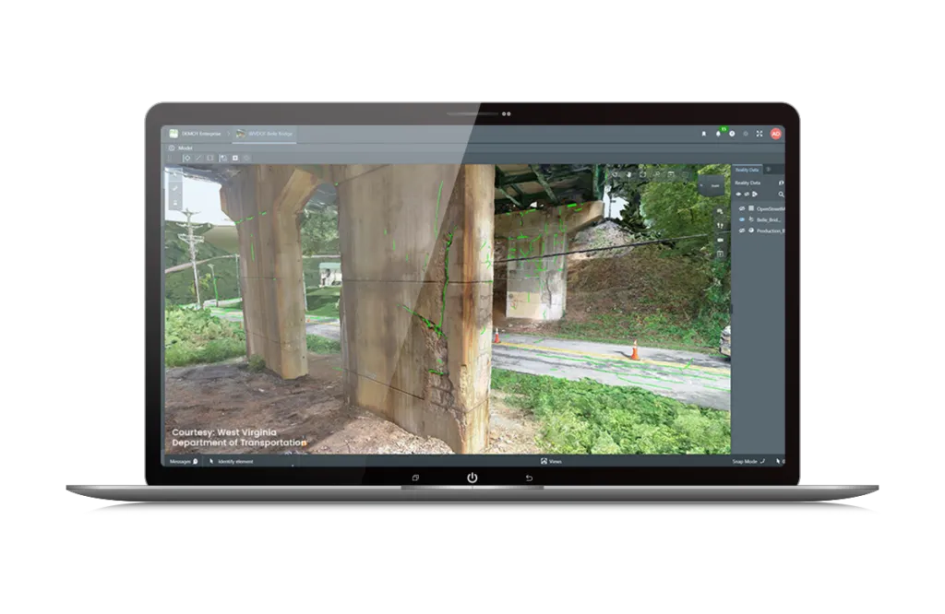The width and height of the screenshot is (945, 614).
Task: Expand the Model section header
Action: (181, 148)
